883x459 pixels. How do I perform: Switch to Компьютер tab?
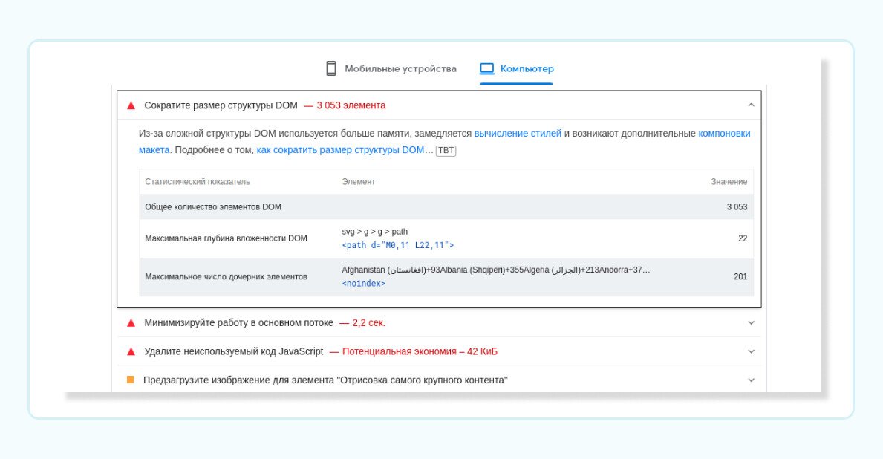click(x=527, y=69)
